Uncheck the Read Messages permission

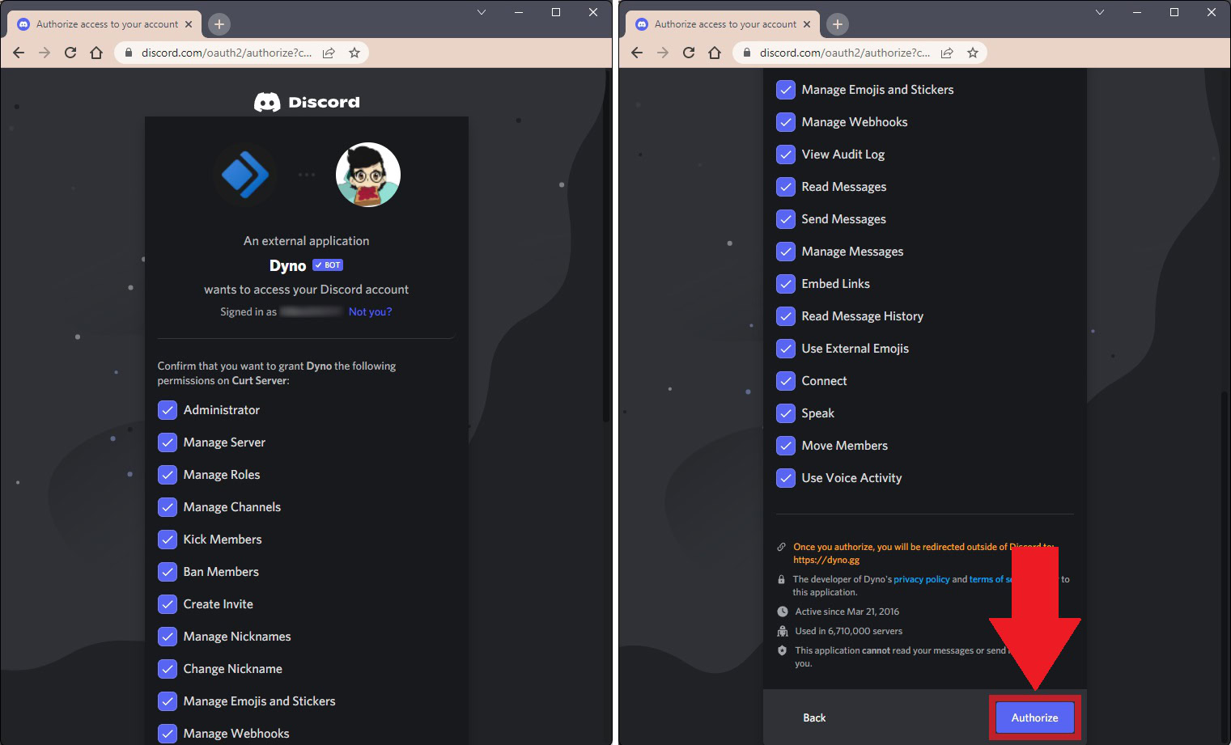786,187
